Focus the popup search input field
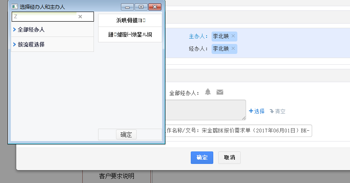350x183 pixels. [x=44, y=17]
